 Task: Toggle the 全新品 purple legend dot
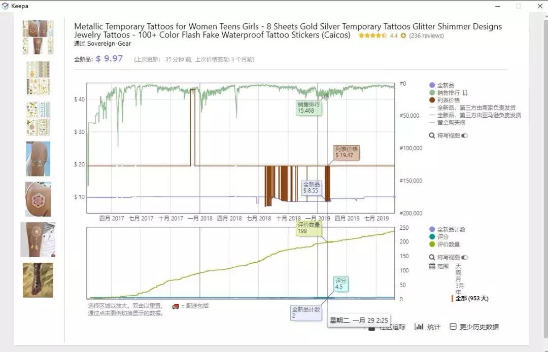click(x=432, y=85)
